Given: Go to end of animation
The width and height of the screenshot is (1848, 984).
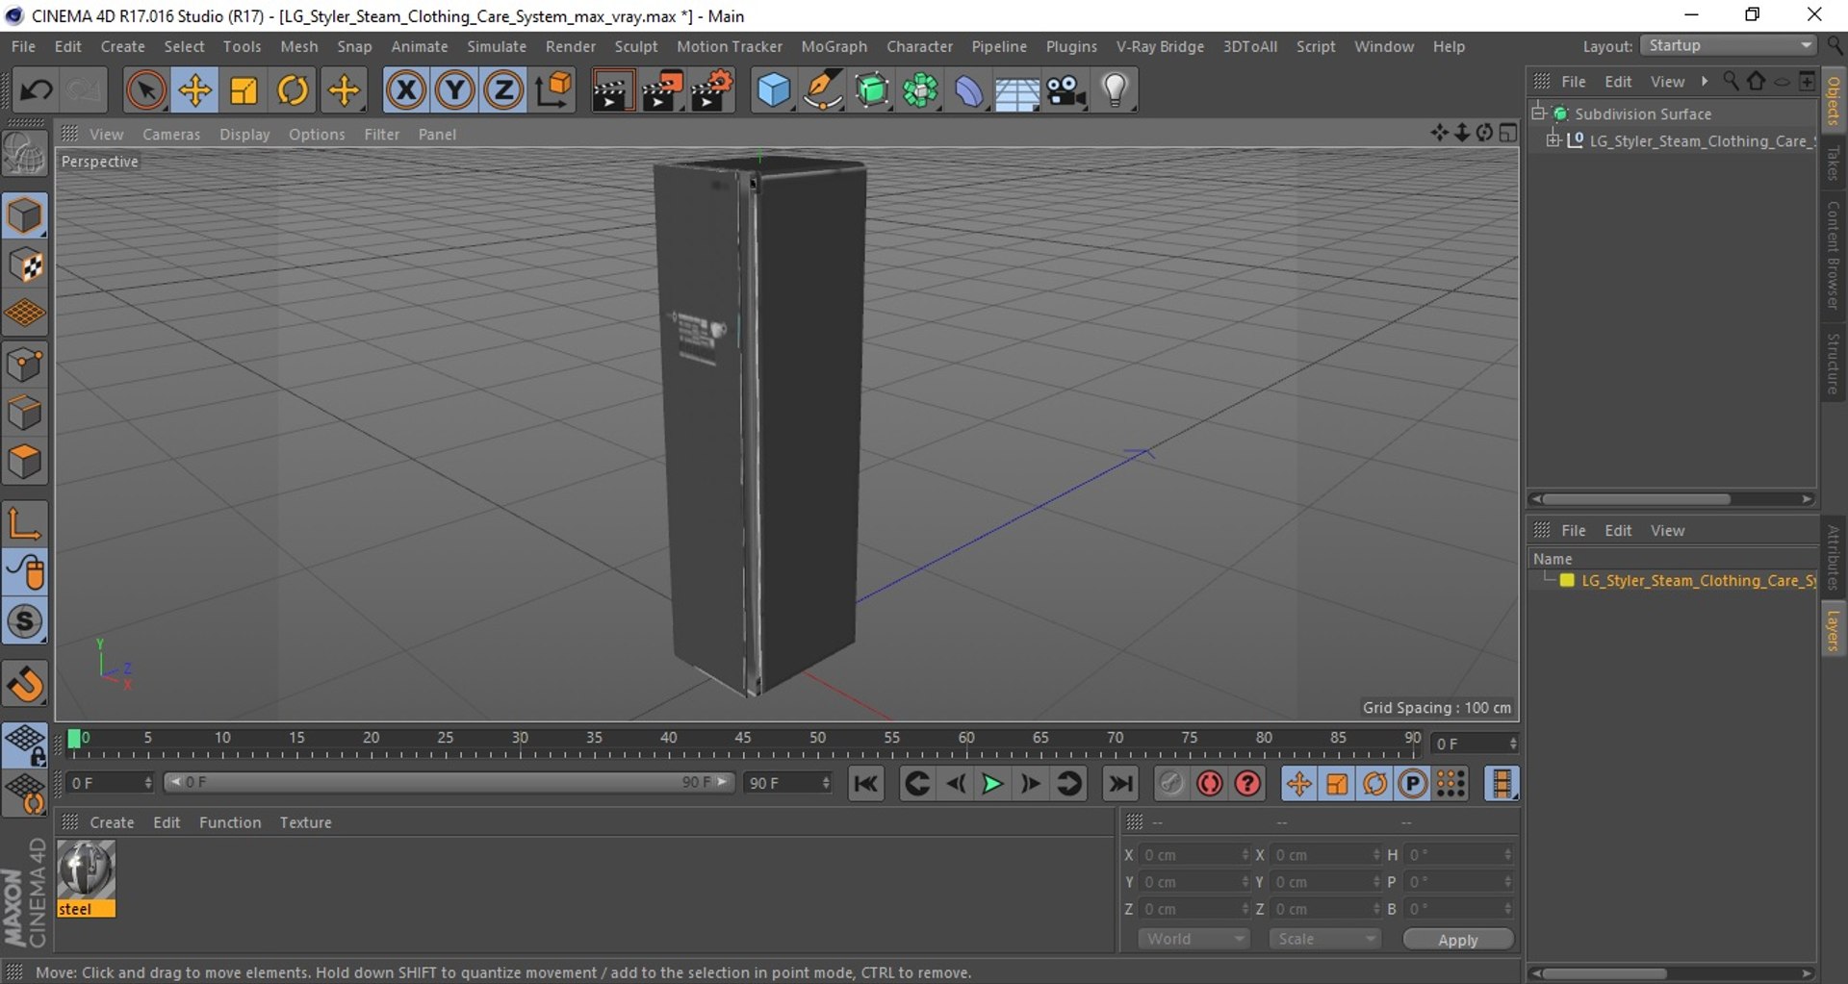Looking at the screenshot, I should [1120, 784].
